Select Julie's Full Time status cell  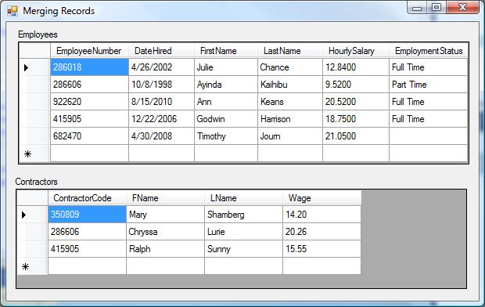point(429,67)
